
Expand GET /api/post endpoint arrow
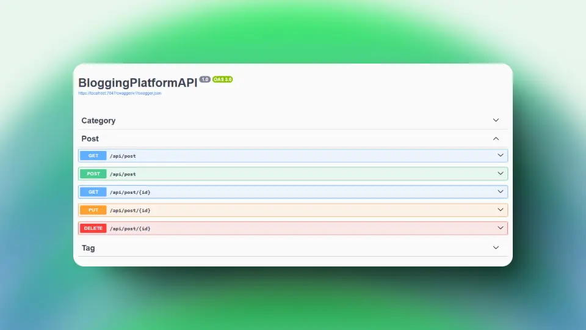click(x=500, y=155)
